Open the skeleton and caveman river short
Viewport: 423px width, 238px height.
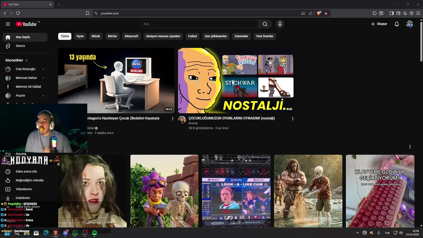pyautogui.click(x=308, y=191)
